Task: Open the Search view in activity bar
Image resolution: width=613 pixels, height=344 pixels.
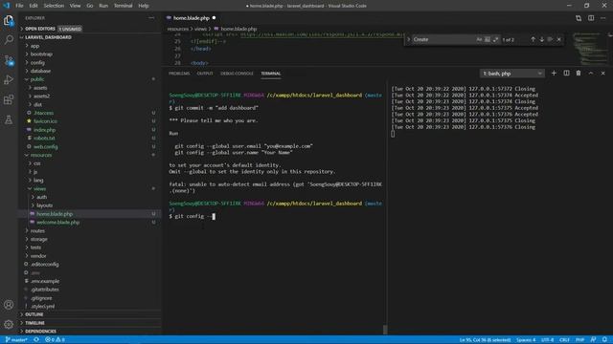Action: click(x=9, y=40)
